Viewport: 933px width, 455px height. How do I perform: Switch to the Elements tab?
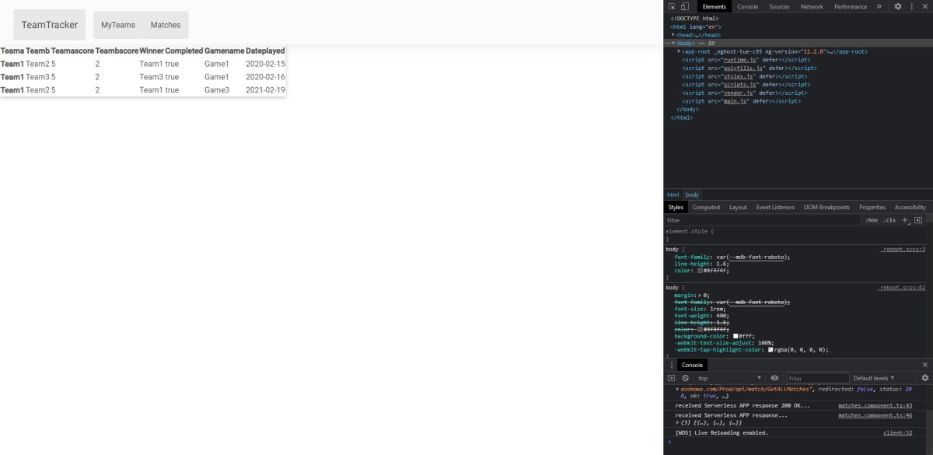(714, 6)
